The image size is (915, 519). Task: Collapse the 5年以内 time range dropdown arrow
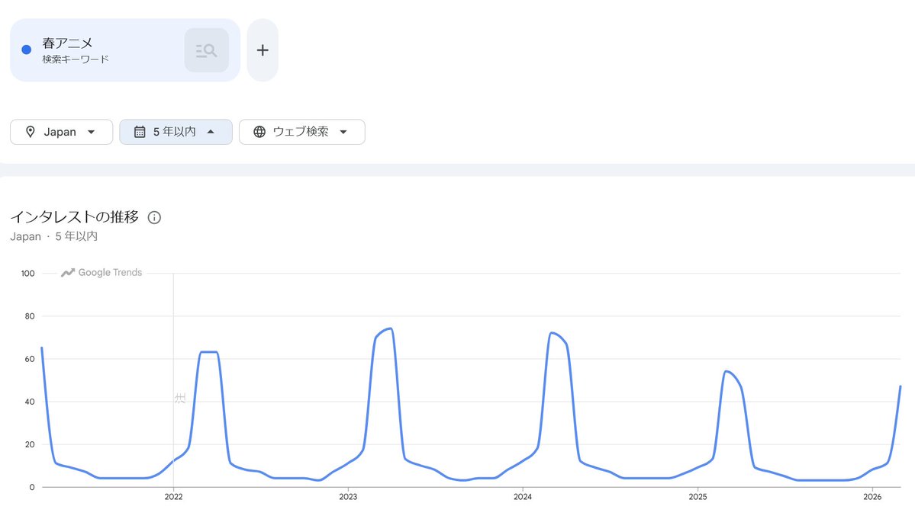(211, 132)
